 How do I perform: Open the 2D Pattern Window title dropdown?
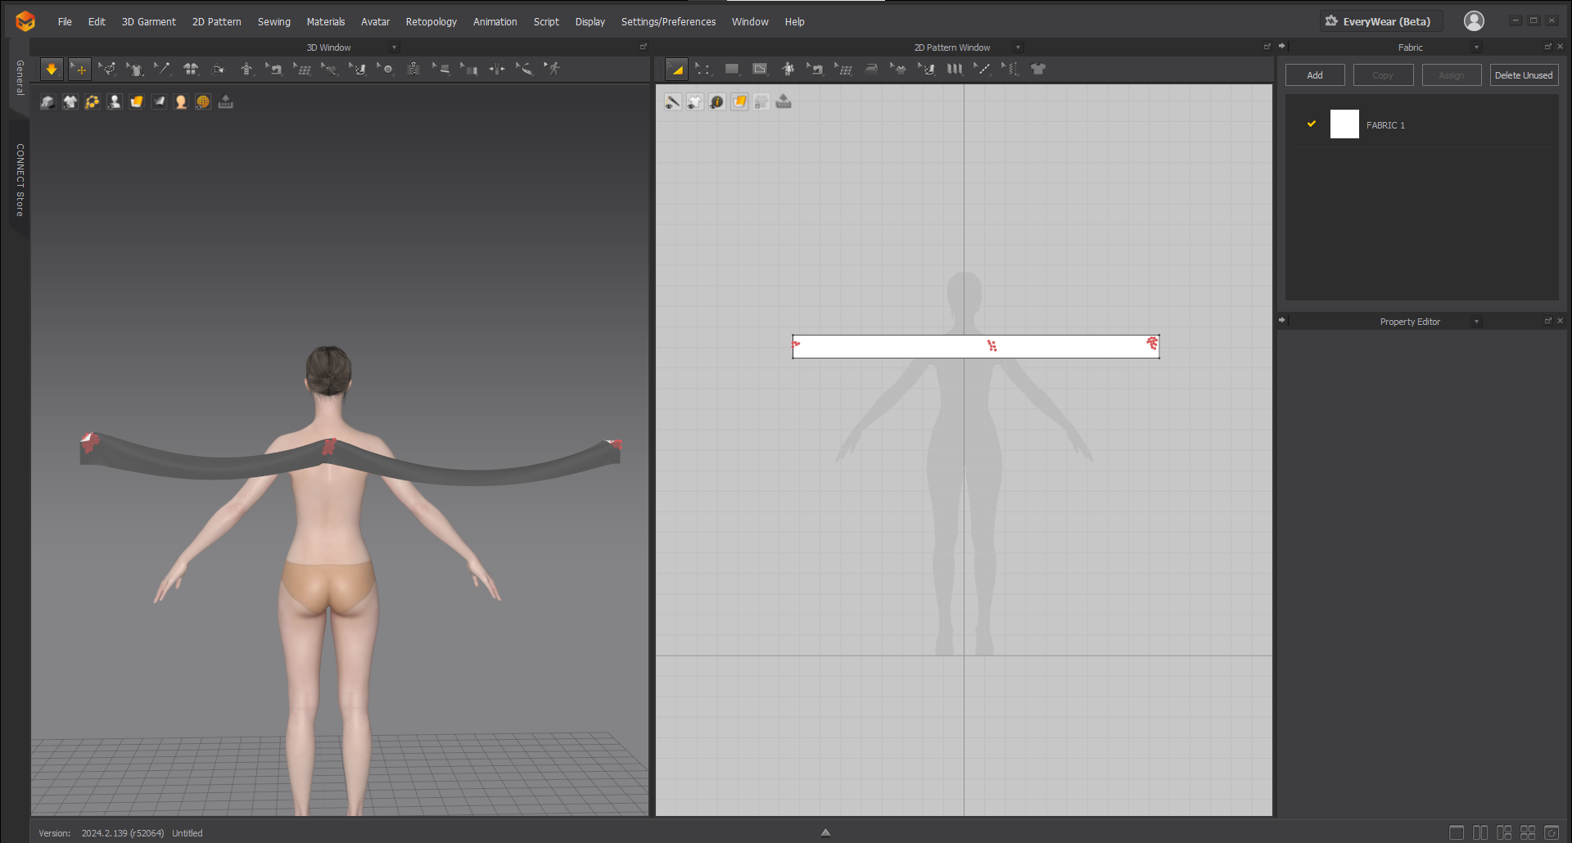(1018, 47)
